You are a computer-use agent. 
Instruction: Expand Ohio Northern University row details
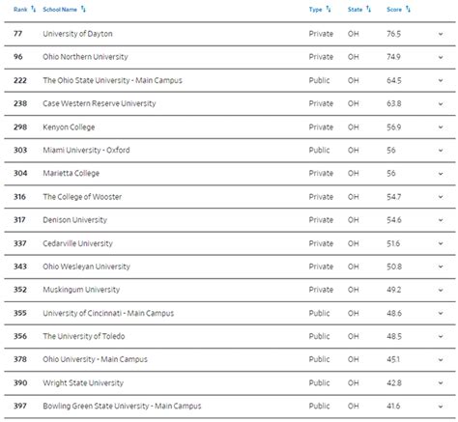pyautogui.click(x=441, y=57)
